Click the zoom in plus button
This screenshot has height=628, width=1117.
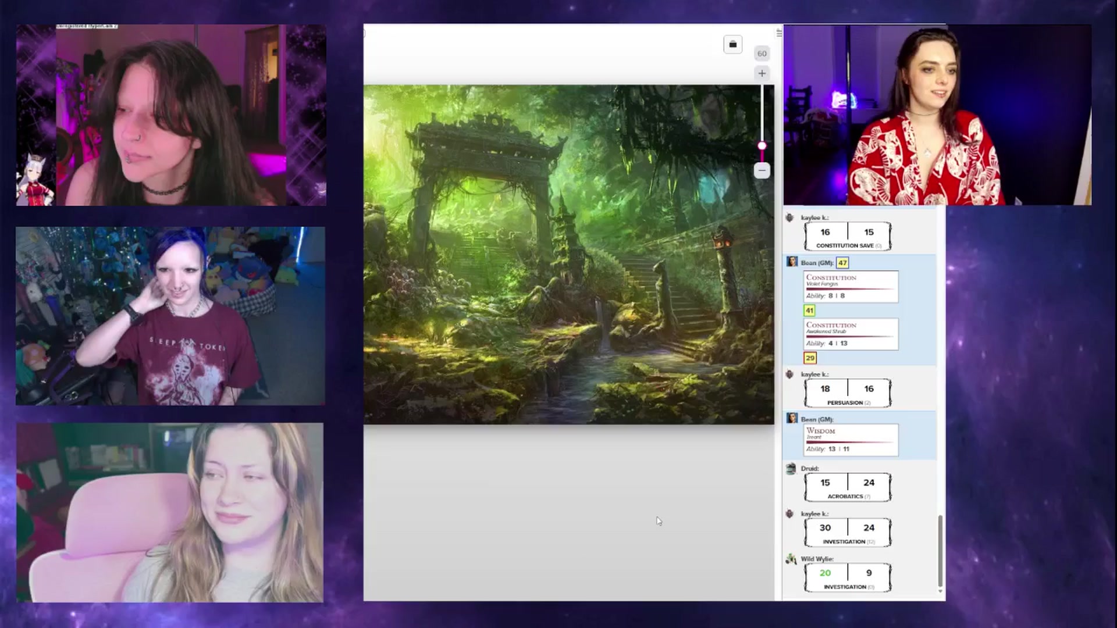click(x=762, y=73)
